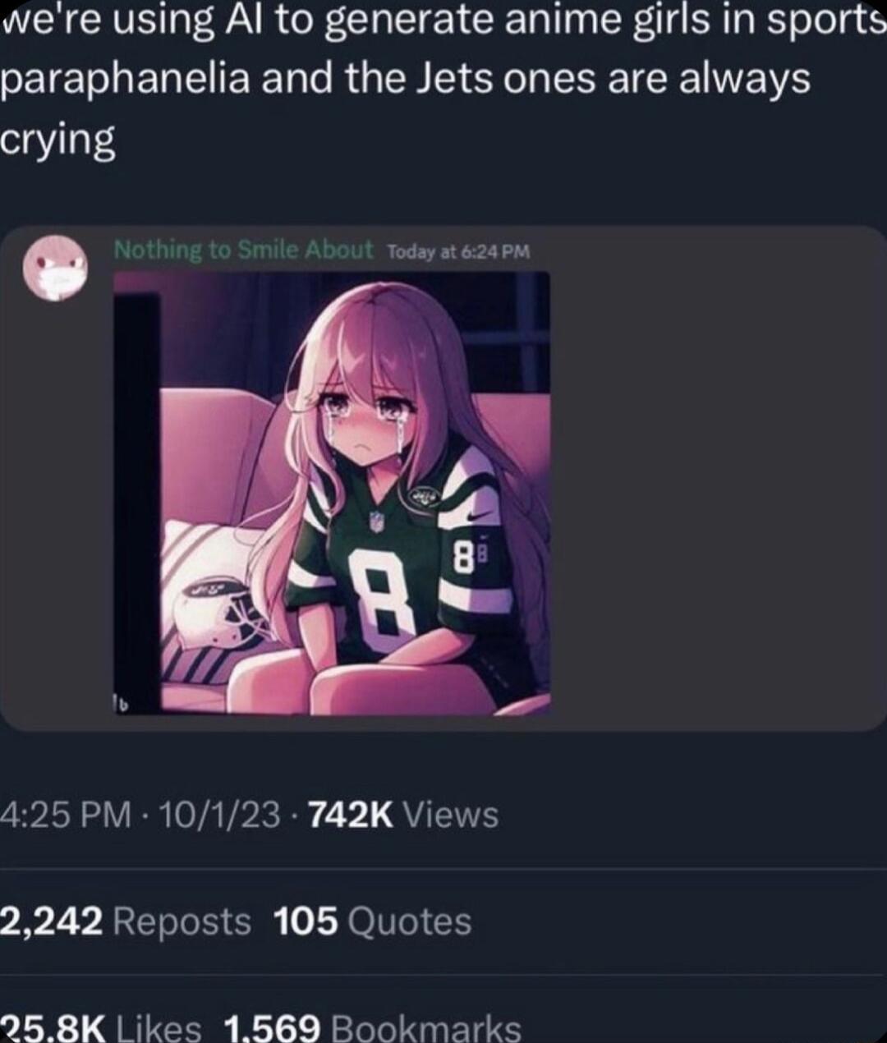Viewport: 887px width, 1043px height.
Task: Click the "Today at 6:24 PM" timestamp
Action: tap(458, 252)
